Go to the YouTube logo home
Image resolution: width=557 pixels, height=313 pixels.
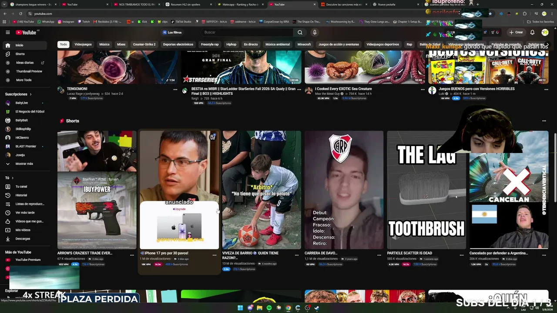pos(27,32)
